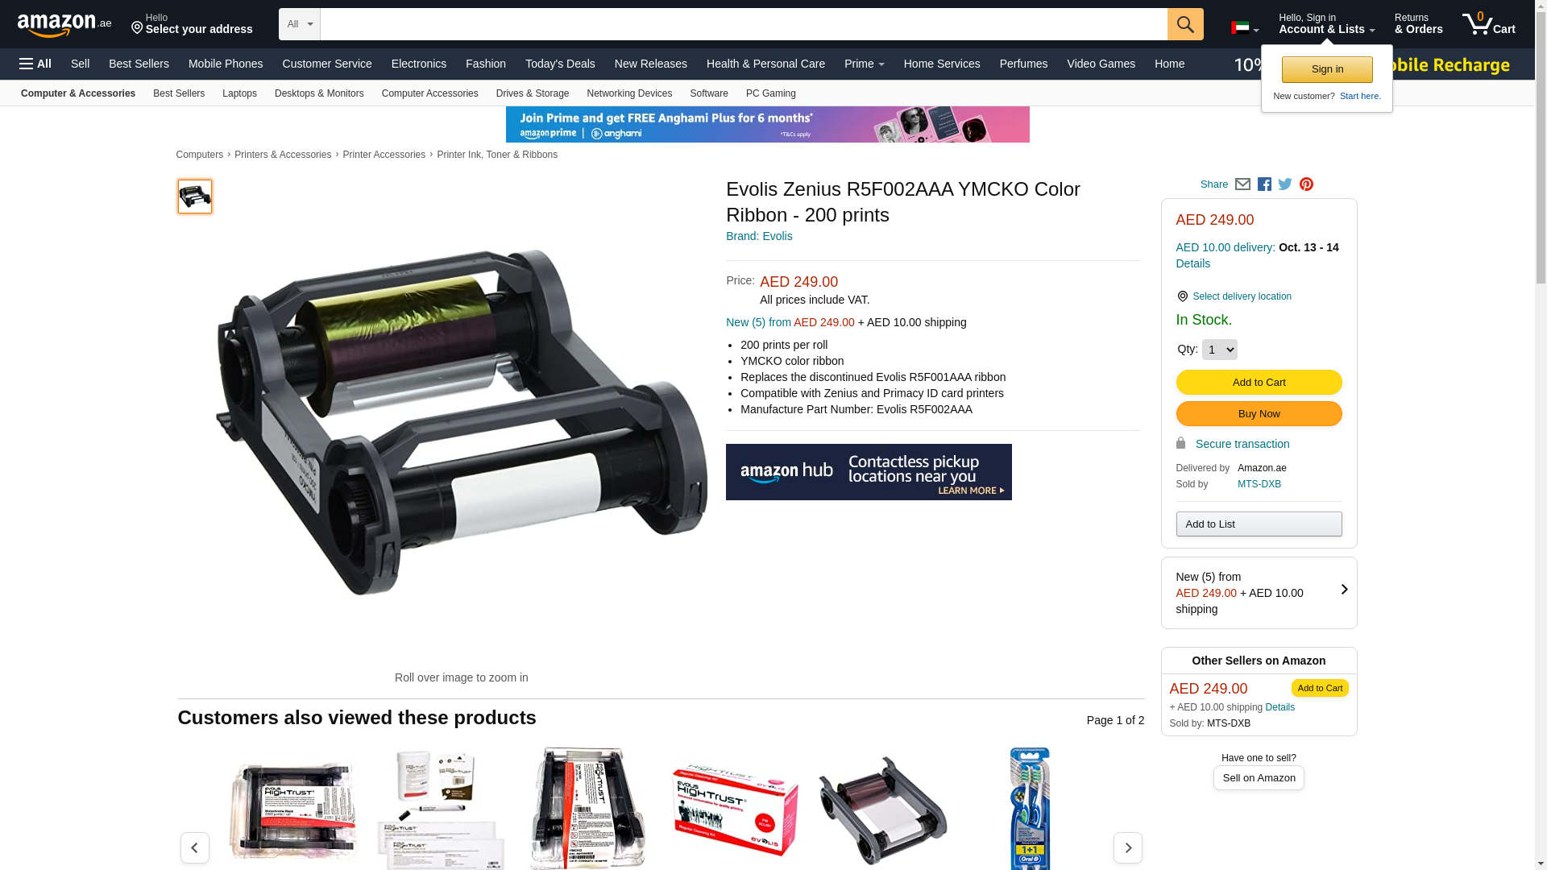Focus the Amazon search text field
1547x870 pixels.
point(744,24)
